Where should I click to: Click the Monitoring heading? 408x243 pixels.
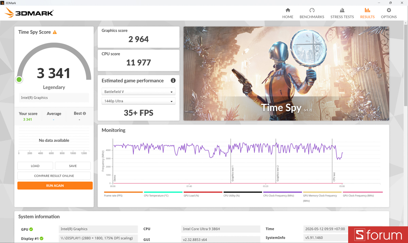click(x=114, y=130)
